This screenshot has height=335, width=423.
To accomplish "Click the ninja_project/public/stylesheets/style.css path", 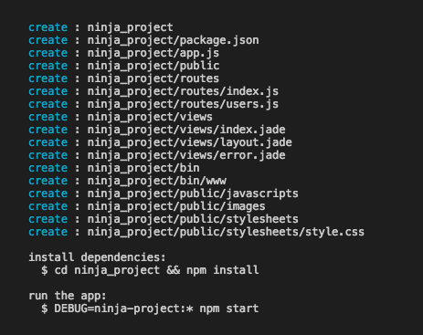I will (226, 232).
